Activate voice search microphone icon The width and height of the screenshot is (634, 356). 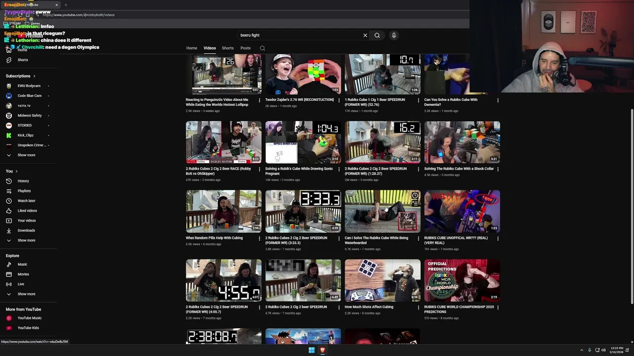click(394, 35)
